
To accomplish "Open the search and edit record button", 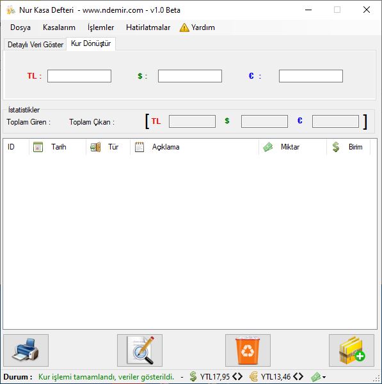I will (x=139, y=350).
